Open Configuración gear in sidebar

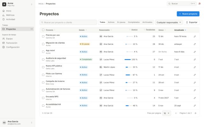point(4,47)
